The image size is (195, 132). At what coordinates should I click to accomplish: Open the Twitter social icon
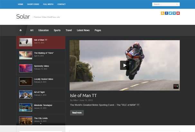tap(170, 13)
